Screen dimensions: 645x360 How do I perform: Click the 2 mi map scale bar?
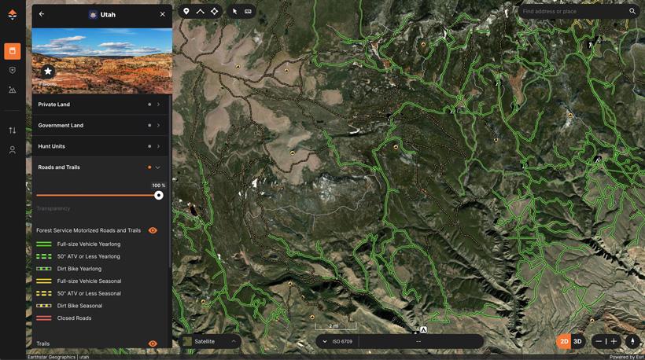coord(335,327)
